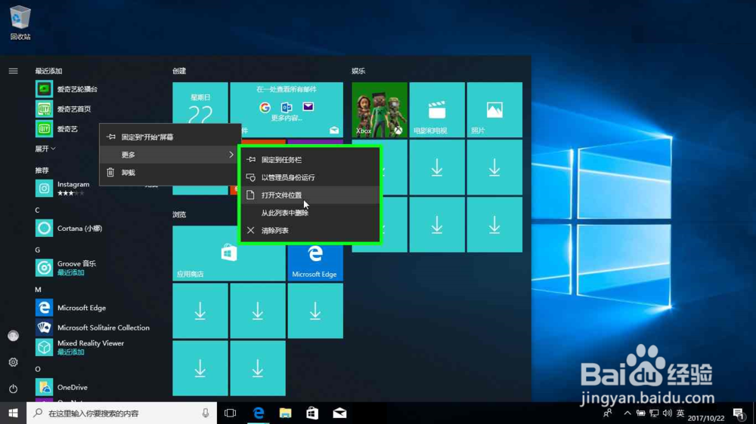Open Microsoft Solitaire Collection
Image resolution: width=756 pixels, height=424 pixels.
(x=92, y=327)
